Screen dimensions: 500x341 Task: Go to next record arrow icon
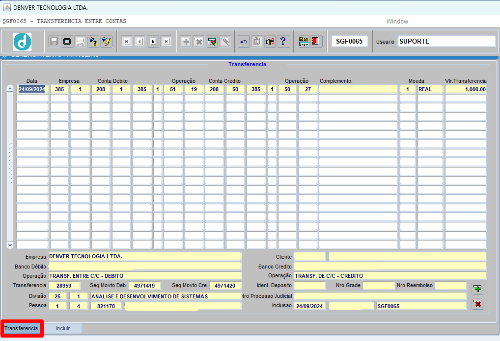tap(153, 41)
